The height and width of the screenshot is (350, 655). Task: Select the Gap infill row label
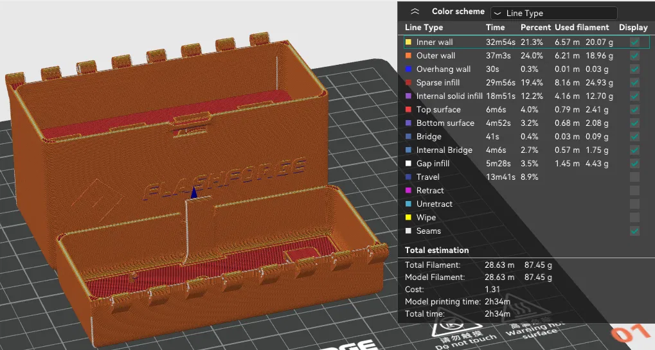(x=433, y=164)
